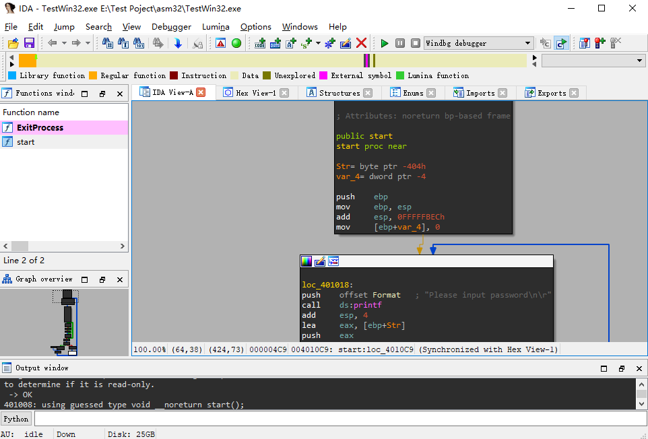The image size is (648, 439).
Task: Click the CODE plus toolbar icon
Action: (x=260, y=43)
